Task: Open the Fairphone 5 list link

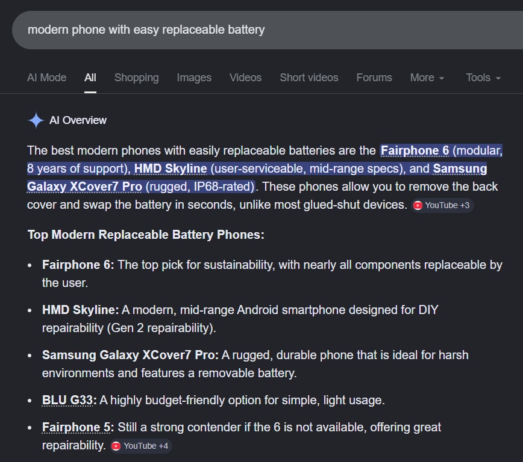Action: [x=77, y=428]
